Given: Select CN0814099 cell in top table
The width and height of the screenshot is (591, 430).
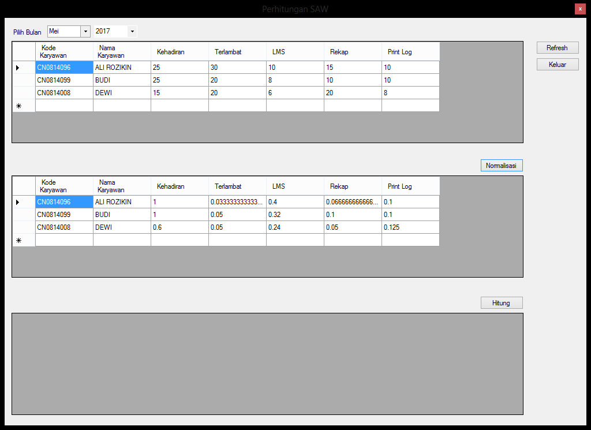Looking at the screenshot, I should [64, 80].
